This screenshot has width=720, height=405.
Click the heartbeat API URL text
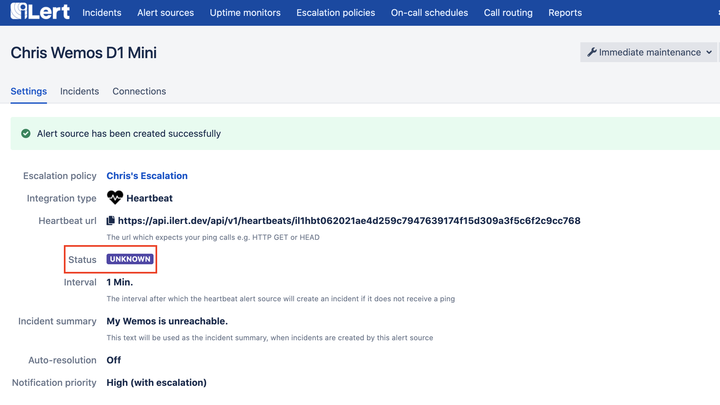[349, 221]
